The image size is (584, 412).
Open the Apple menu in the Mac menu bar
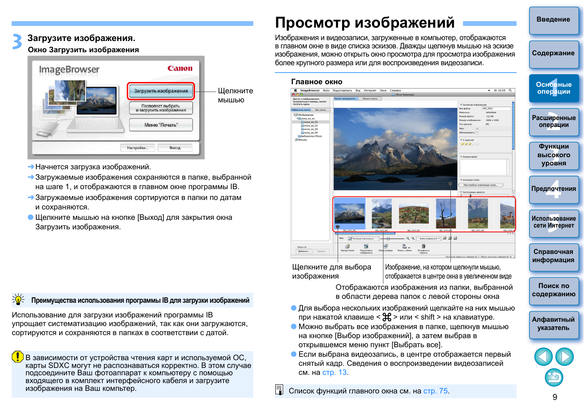click(296, 90)
